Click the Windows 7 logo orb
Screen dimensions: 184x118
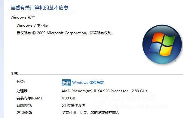point(162,44)
